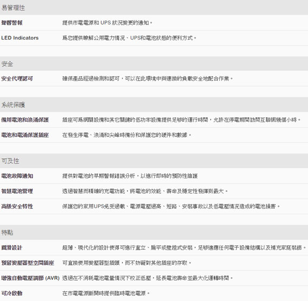308x301 pixels.
Task: Click the 智慧電池管理 row label
Action: tap(17, 191)
